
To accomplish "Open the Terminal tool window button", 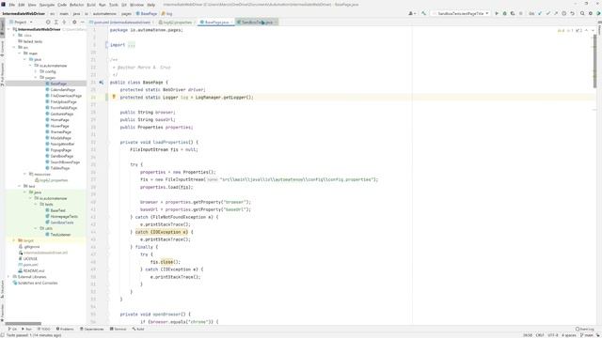I will 119,329.
